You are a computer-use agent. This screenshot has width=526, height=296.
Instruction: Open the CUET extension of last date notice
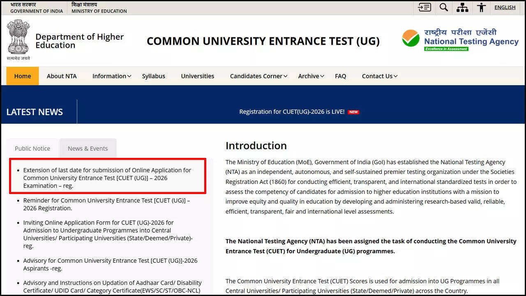point(106,178)
